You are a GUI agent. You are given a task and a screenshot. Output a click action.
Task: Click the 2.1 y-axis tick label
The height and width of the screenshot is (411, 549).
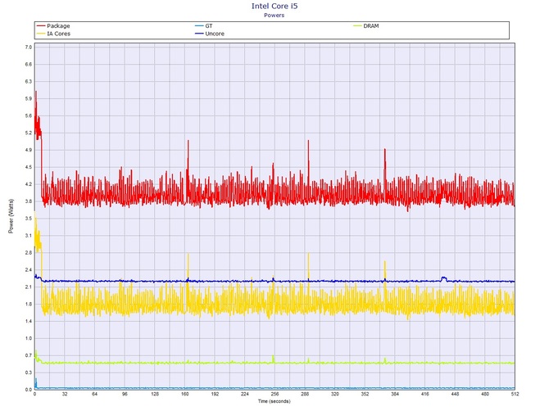[29, 287]
